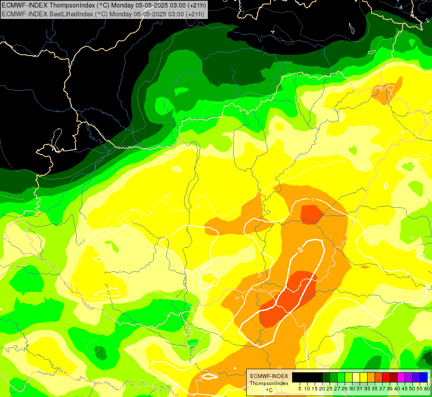Click the °C unit label in the legend
The height and width of the screenshot is (397, 432).
click(x=270, y=390)
